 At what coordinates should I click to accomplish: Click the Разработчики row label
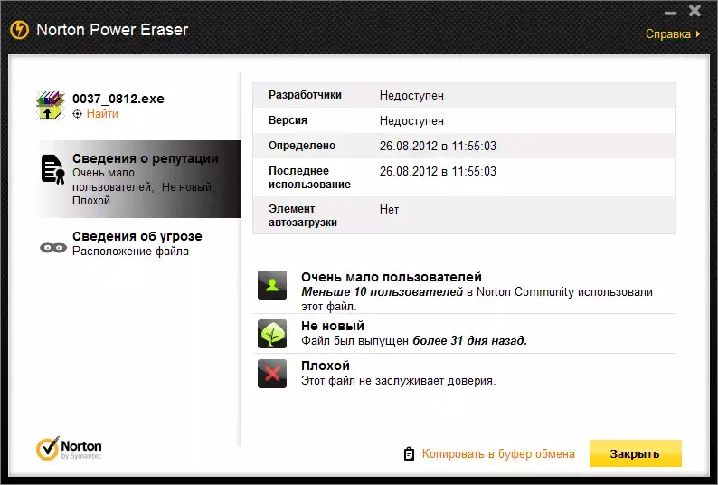[305, 95]
